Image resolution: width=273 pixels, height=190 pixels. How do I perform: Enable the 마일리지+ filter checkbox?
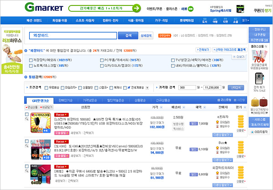click(62, 88)
